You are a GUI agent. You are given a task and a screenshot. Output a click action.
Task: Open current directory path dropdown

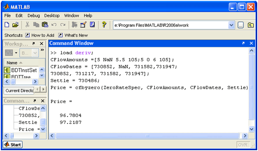click(x=231, y=25)
